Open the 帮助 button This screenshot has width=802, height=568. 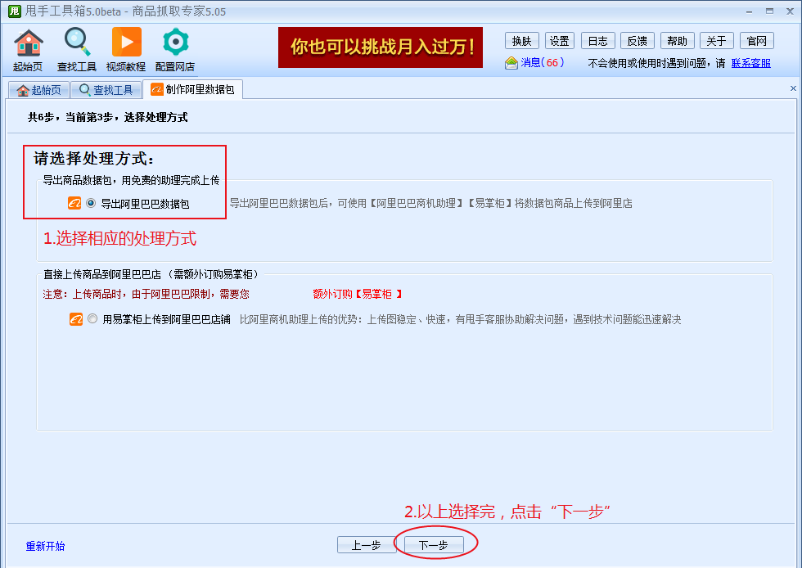[678, 41]
